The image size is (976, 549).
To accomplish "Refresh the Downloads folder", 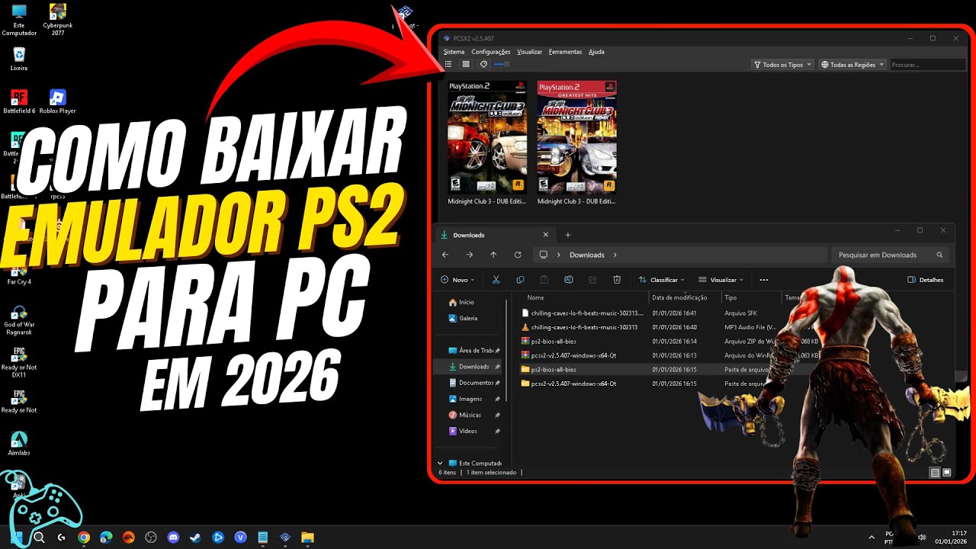I will (x=518, y=255).
